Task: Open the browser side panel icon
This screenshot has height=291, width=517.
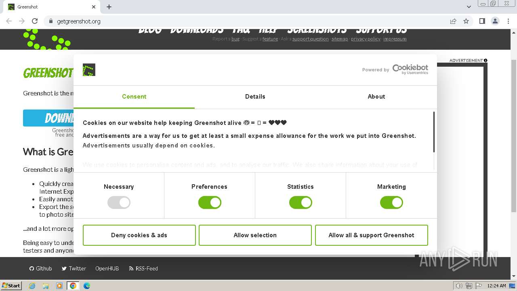Action: point(482,21)
